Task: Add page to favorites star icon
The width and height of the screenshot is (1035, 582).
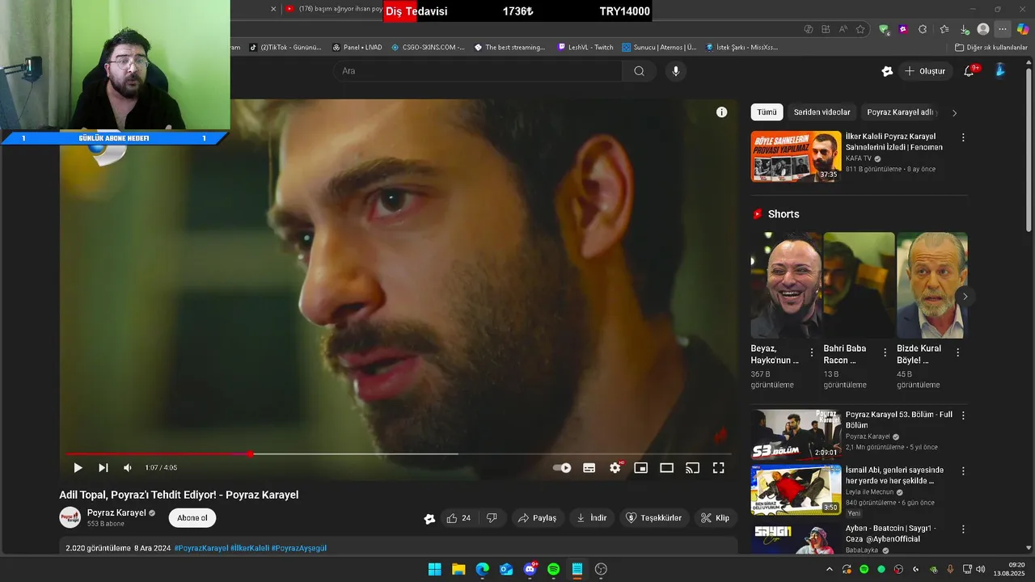Action: (x=860, y=29)
